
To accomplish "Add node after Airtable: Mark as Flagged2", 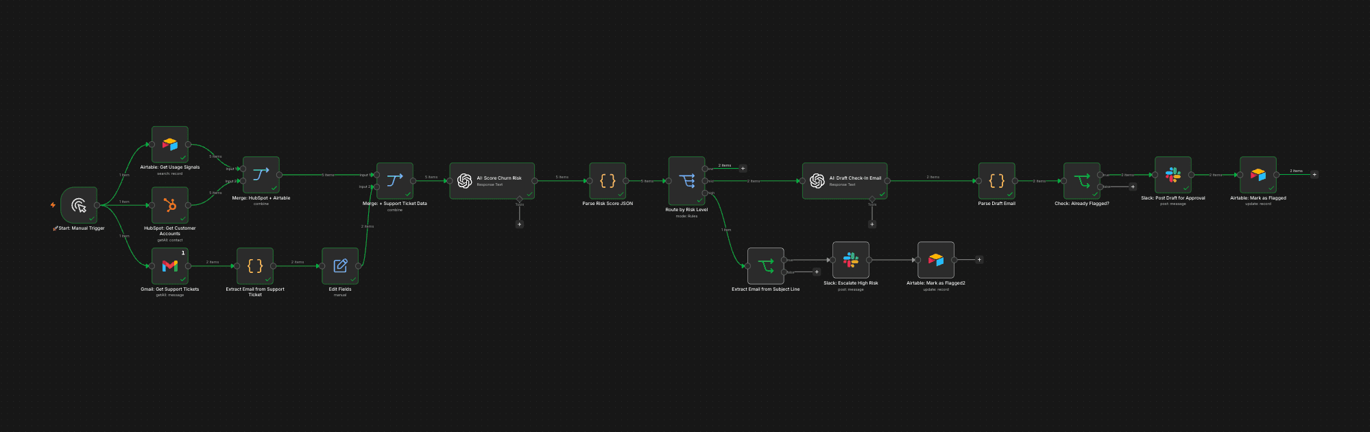I will (x=979, y=260).
